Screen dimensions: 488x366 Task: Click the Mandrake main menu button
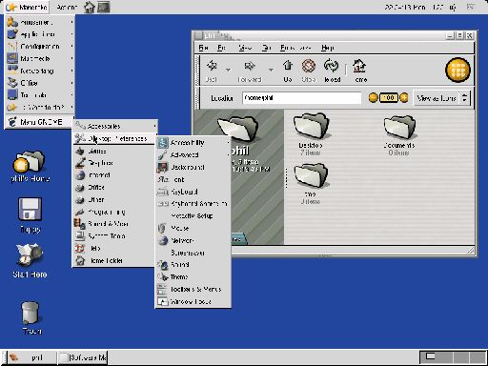pyautogui.click(x=27, y=7)
